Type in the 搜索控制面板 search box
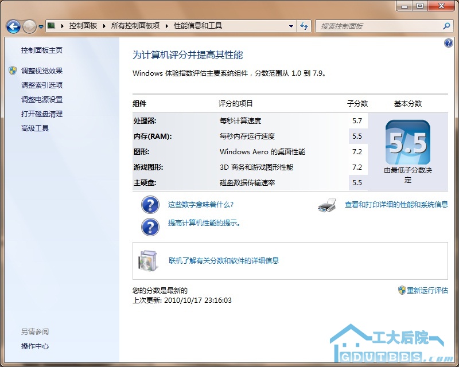 coord(379,26)
